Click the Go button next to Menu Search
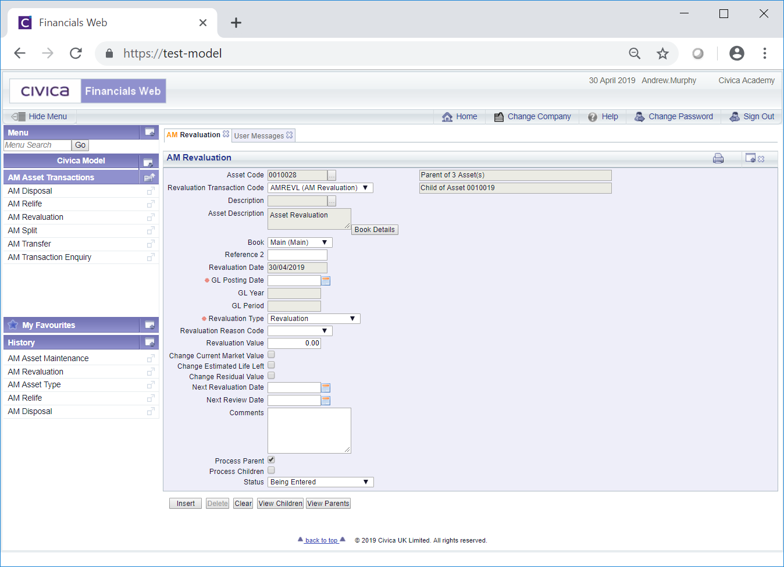Screen dimensions: 784x567 point(80,145)
